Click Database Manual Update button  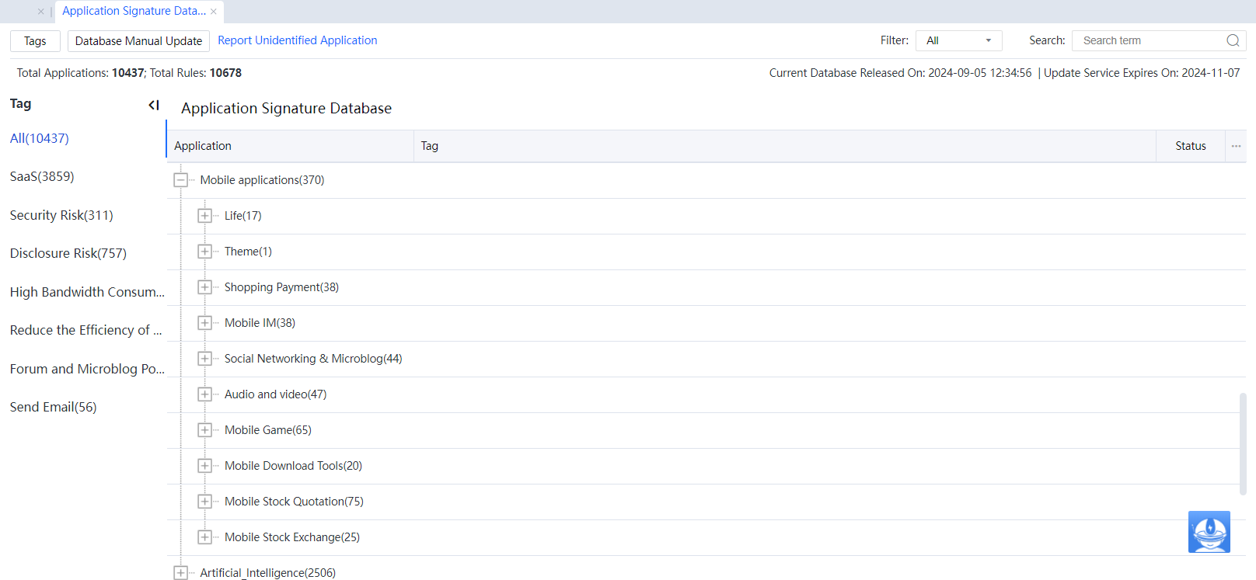click(x=138, y=41)
